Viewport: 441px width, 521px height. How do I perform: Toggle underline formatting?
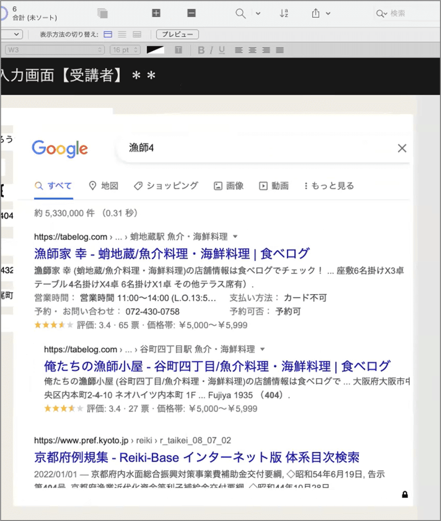[x=222, y=50]
